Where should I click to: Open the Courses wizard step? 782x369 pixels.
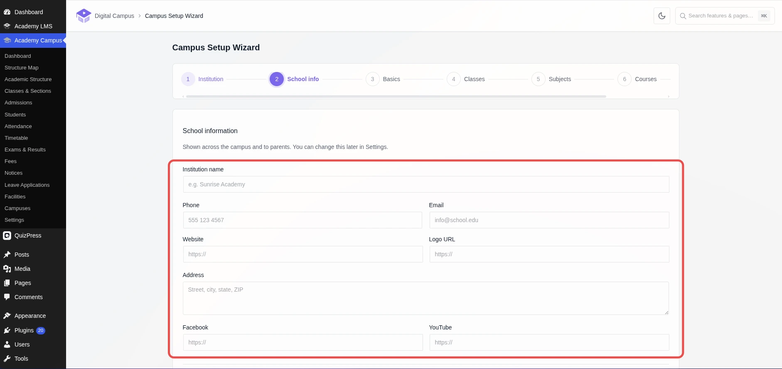coord(637,79)
